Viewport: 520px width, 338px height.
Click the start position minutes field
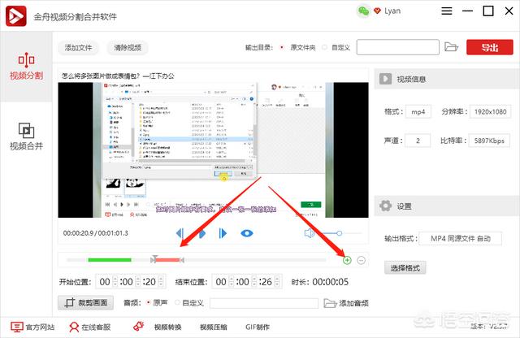pos(127,282)
